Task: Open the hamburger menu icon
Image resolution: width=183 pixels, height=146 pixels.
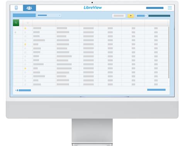Action: click(x=170, y=8)
